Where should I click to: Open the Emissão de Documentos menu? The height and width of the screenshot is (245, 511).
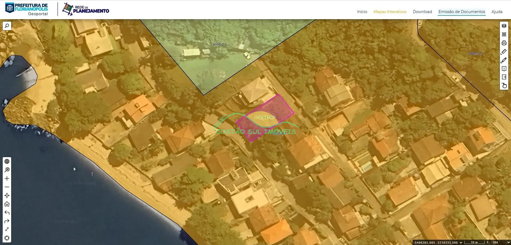click(462, 12)
